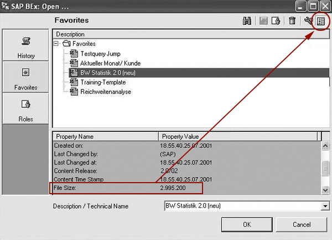Click the Created on: property row
The height and width of the screenshot is (240, 332).
[187, 146]
